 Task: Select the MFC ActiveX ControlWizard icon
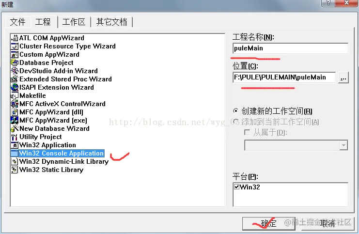point(15,104)
